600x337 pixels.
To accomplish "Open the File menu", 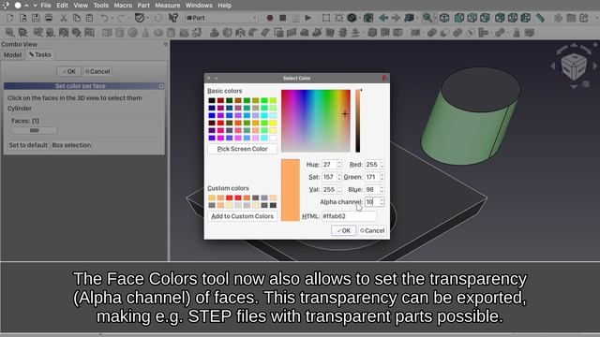I will 46,6.
